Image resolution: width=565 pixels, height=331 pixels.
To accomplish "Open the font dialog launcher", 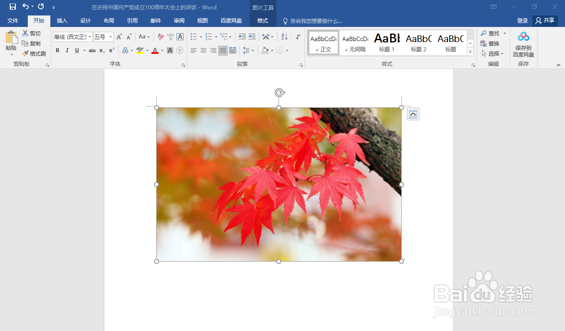I will pyautogui.click(x=183, y=65).
